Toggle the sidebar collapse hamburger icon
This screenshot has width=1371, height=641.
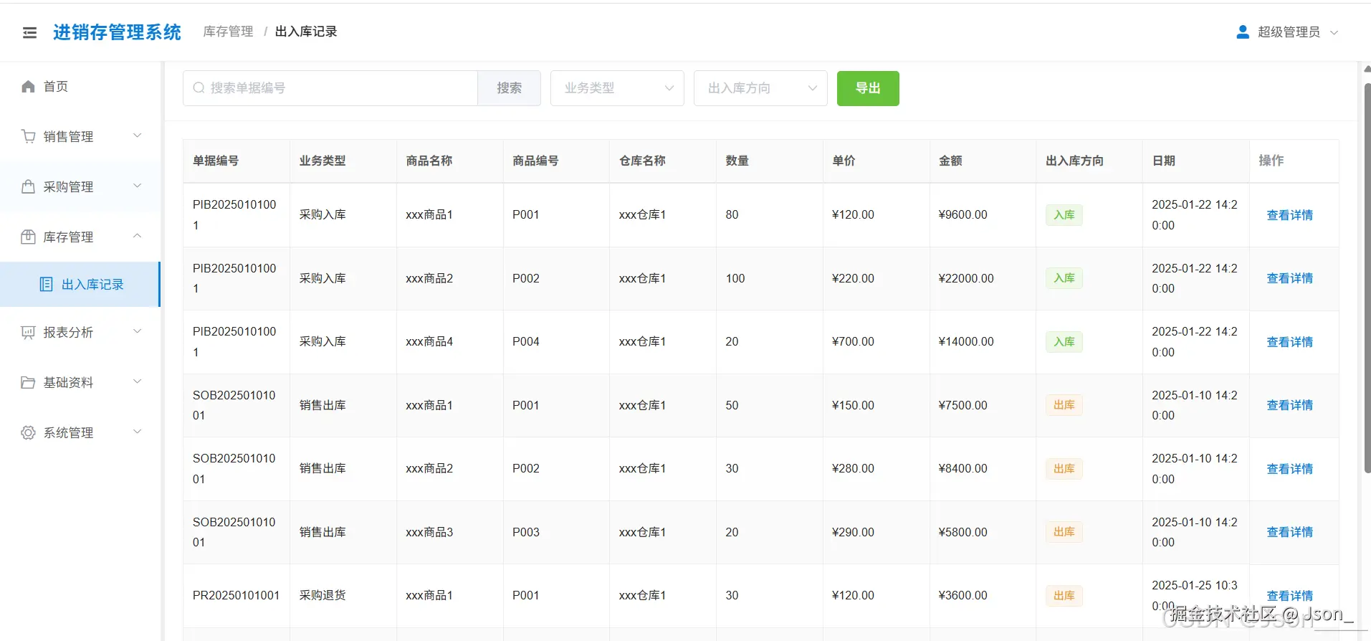(29, 32)
